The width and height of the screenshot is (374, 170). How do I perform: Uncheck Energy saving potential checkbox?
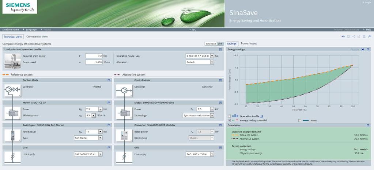point(229,120)
